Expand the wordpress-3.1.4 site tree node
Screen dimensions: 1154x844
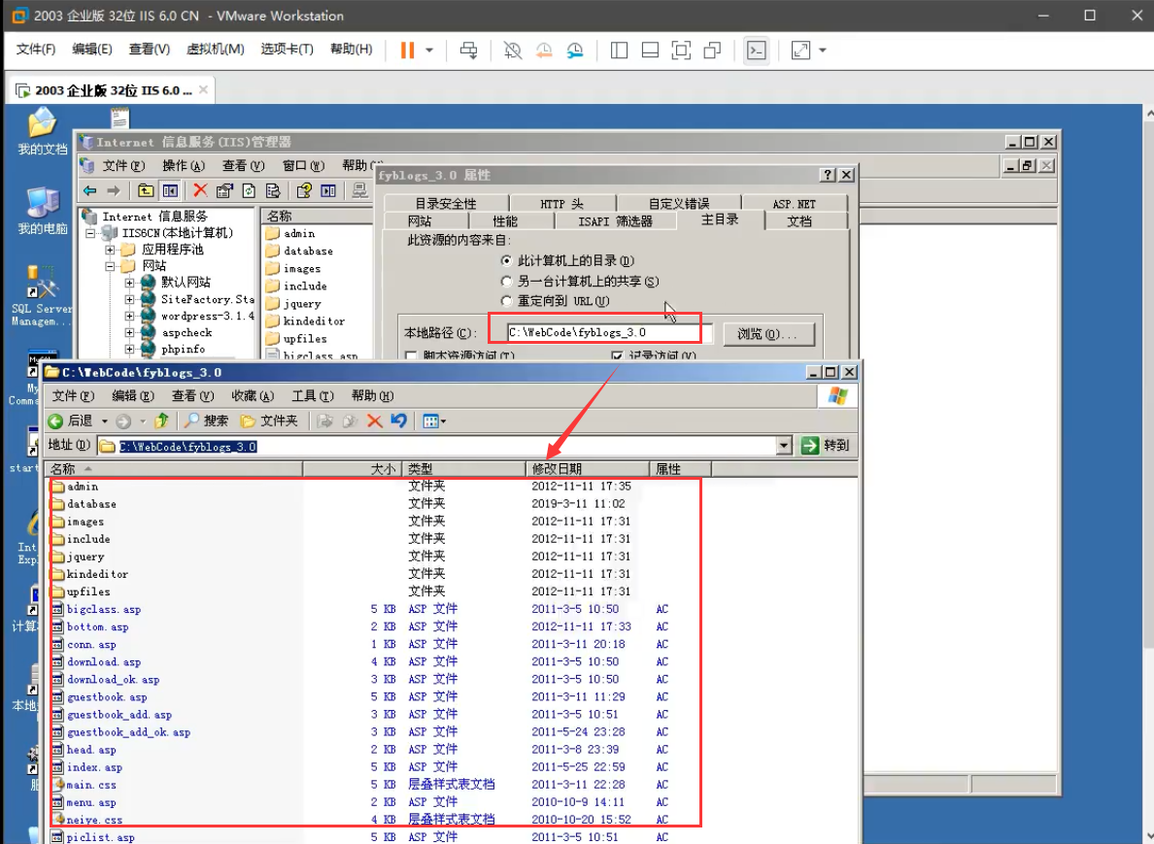pos(130,316)
